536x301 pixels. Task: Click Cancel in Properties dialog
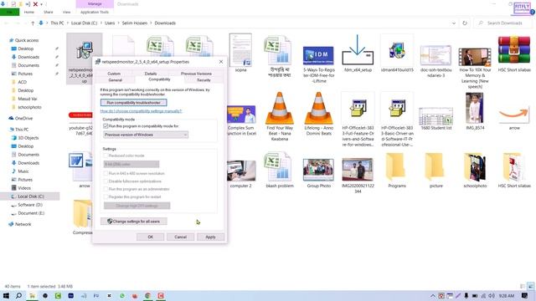coord(181,237)
